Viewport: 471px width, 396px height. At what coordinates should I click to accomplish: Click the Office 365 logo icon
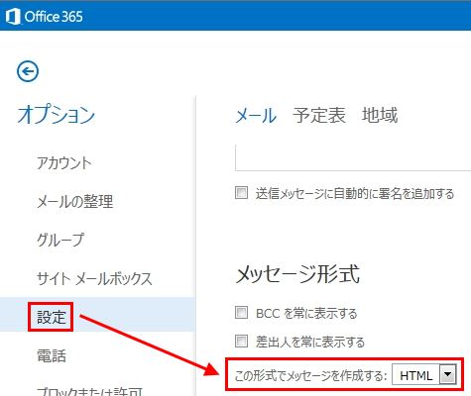(x=13, y=17)
